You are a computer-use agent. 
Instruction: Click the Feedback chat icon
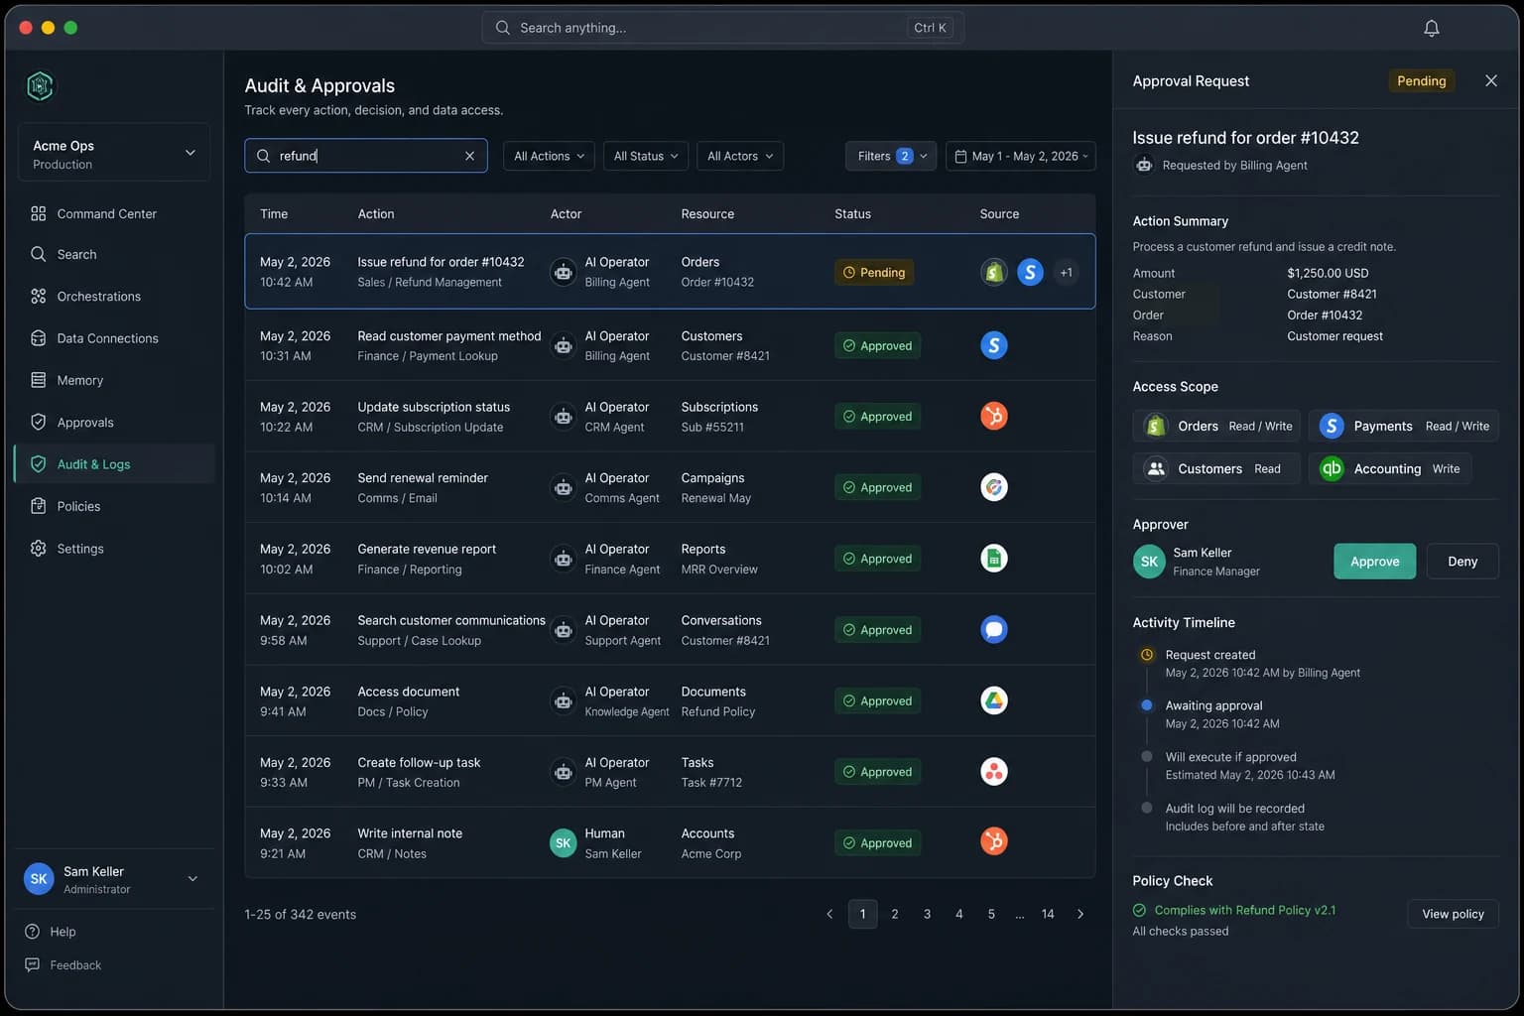[33, 965]
